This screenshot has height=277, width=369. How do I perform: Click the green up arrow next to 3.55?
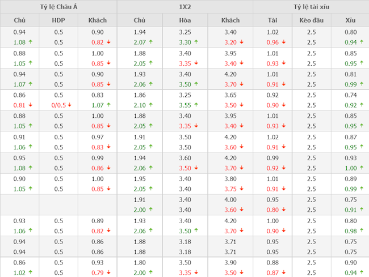pyautogui.click(x=196, y=105)
